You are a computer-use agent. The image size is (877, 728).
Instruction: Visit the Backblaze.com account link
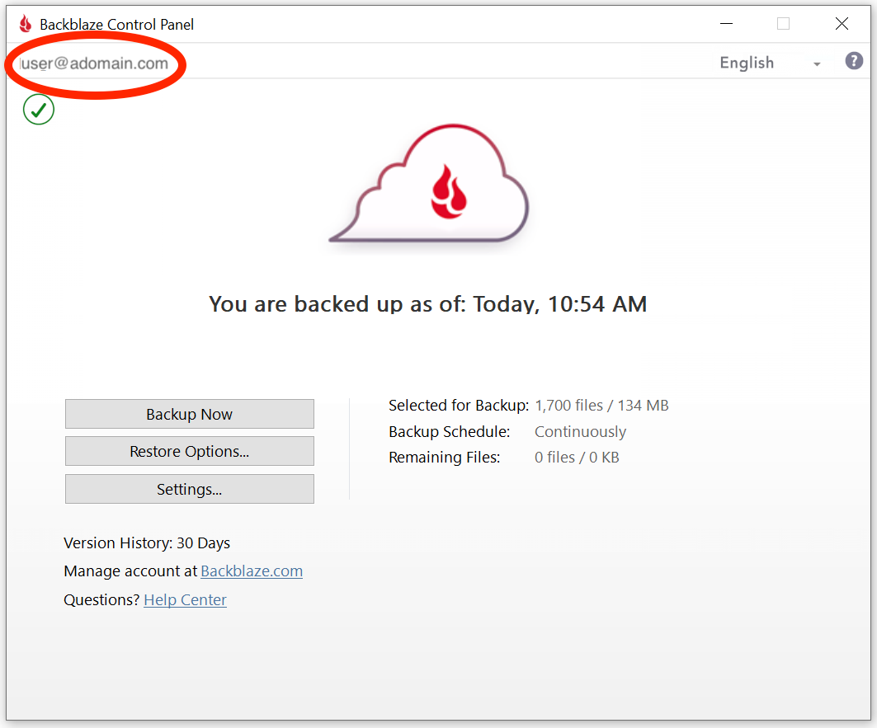coord(252,571)
